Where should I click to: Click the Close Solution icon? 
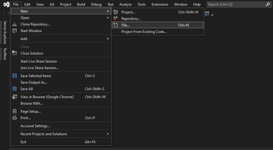tap(15, 53)
